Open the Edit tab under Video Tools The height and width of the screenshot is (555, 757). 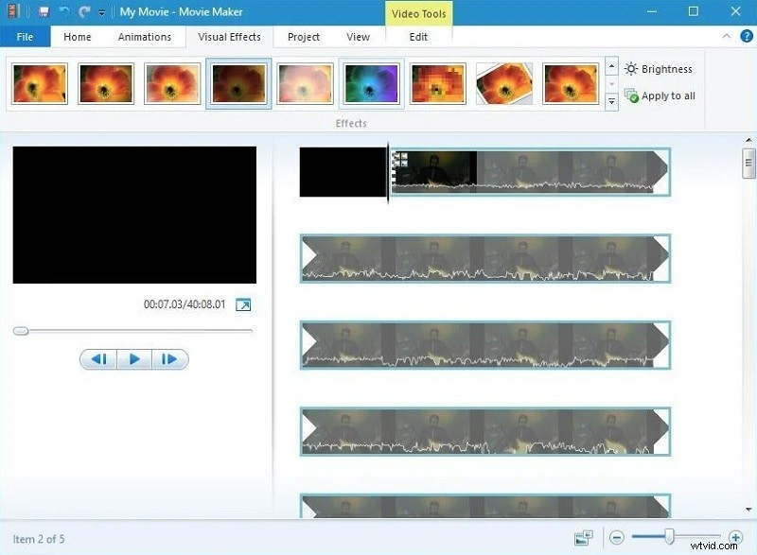417,36
